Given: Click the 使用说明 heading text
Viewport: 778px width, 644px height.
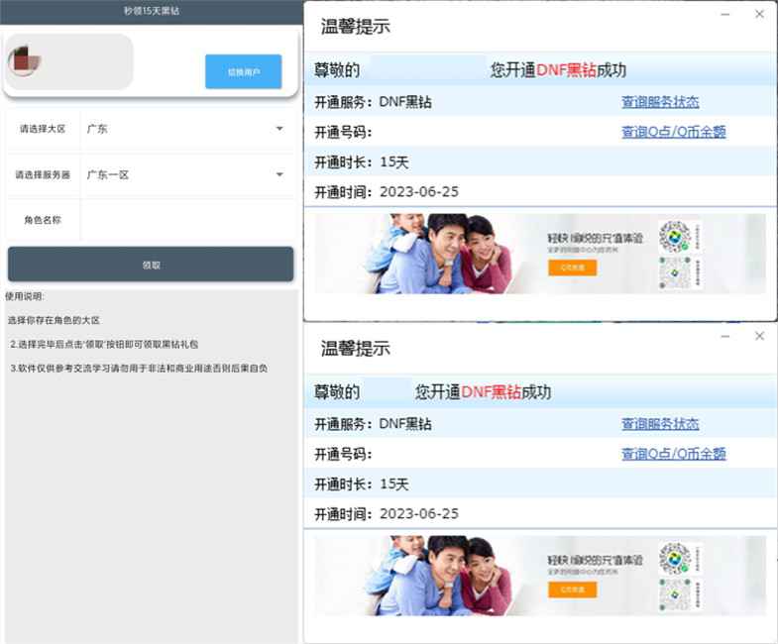Looking at the screenshot, I should pos(25,296).
